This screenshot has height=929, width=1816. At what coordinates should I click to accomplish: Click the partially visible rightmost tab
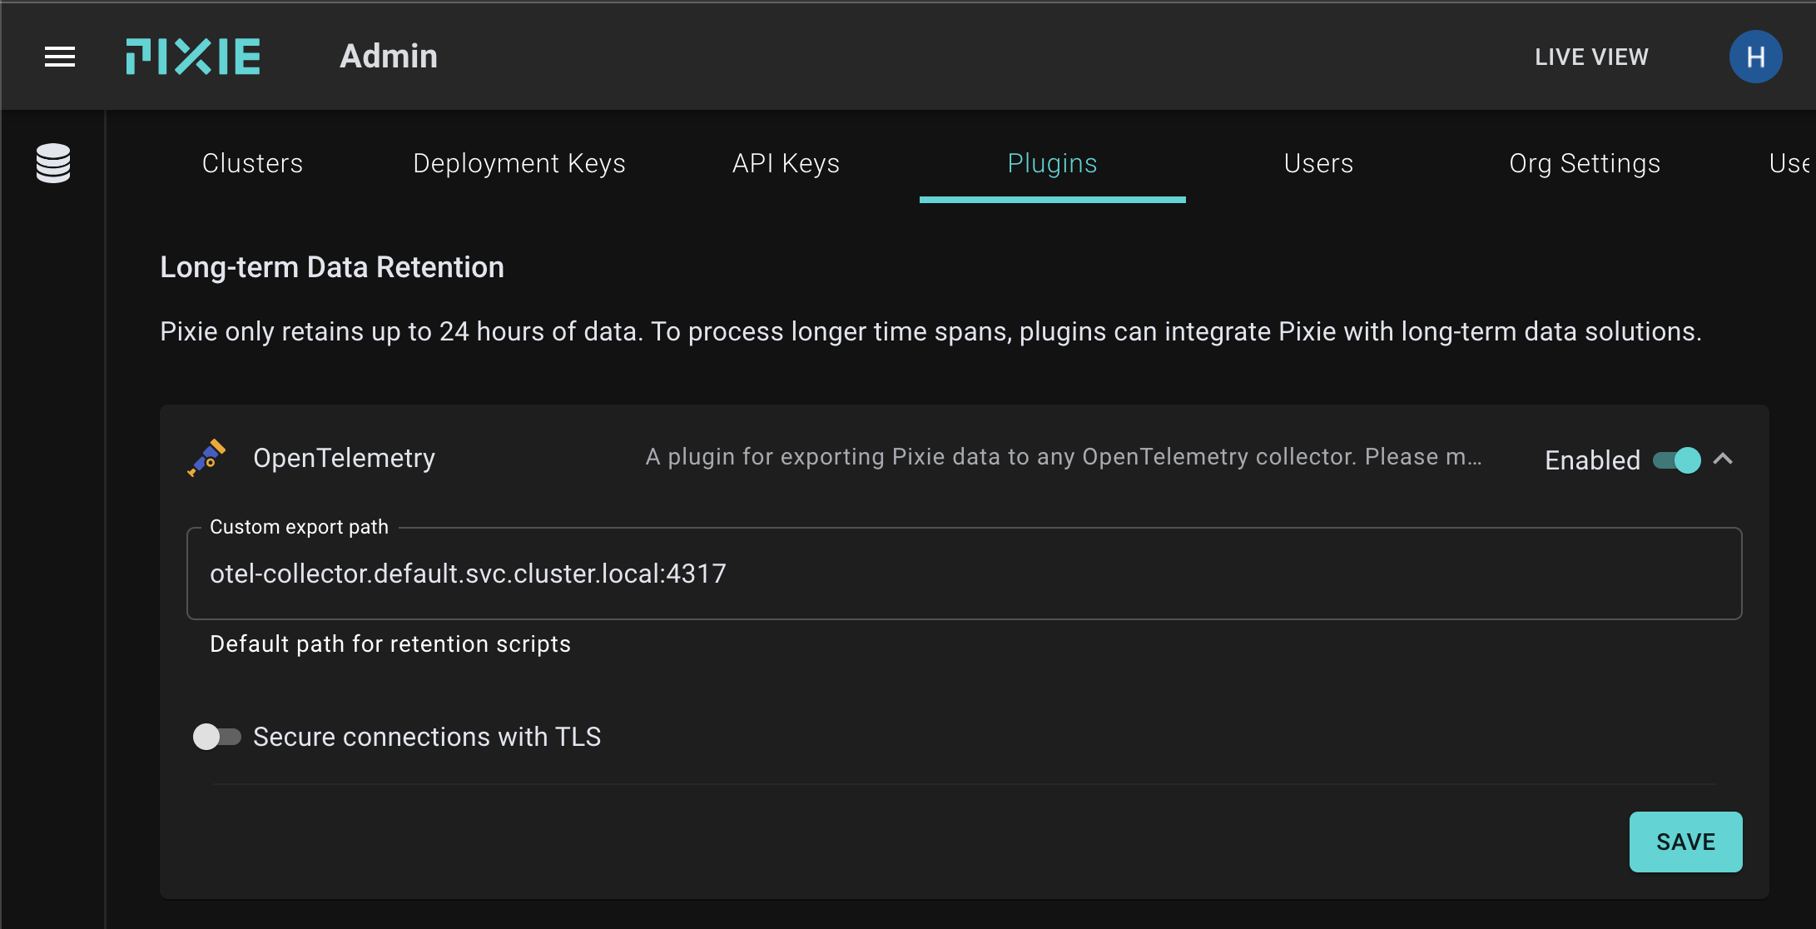(x=1789, y=163)
